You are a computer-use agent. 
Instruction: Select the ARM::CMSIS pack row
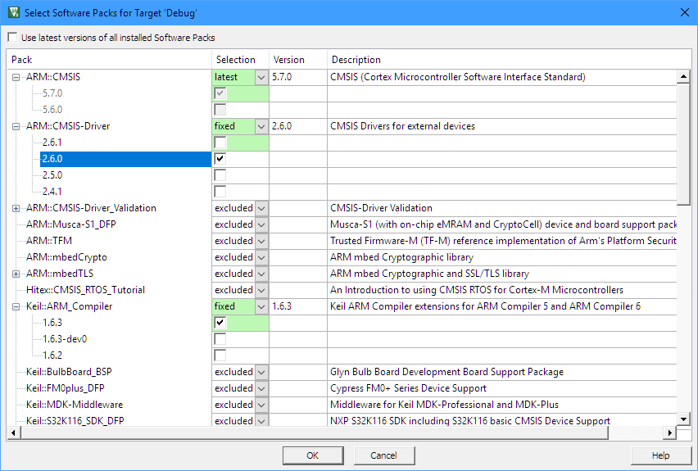[53, 77]
